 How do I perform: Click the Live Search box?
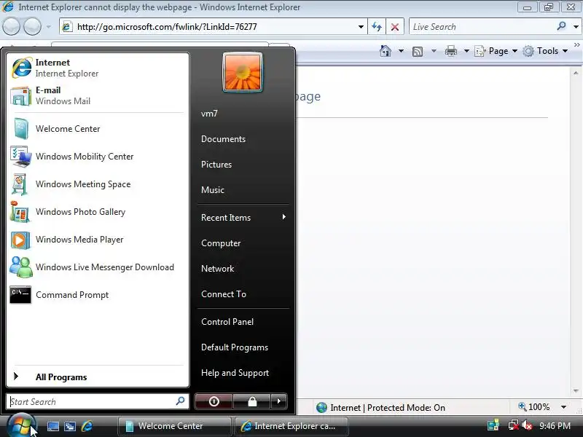pos(482,27)
